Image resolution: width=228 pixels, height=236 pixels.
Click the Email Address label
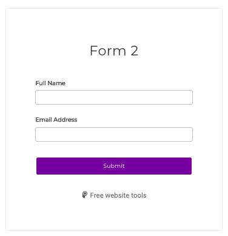[56, 120]
